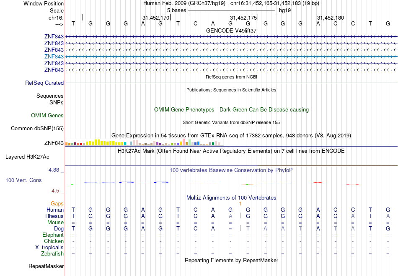Viewport: 398px width, 276px height.
Task: Open the '100 Vert. Cons' track label
Action: coord(23,180)
